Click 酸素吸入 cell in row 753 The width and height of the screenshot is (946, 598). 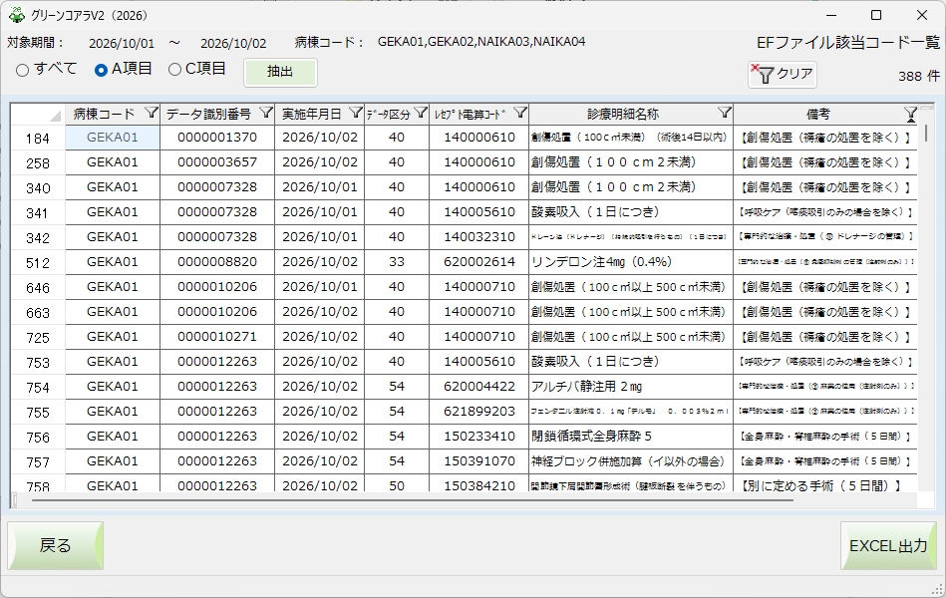pos(631,362)
